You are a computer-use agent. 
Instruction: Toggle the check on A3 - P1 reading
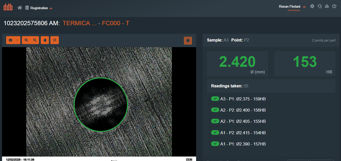(215, 99)
